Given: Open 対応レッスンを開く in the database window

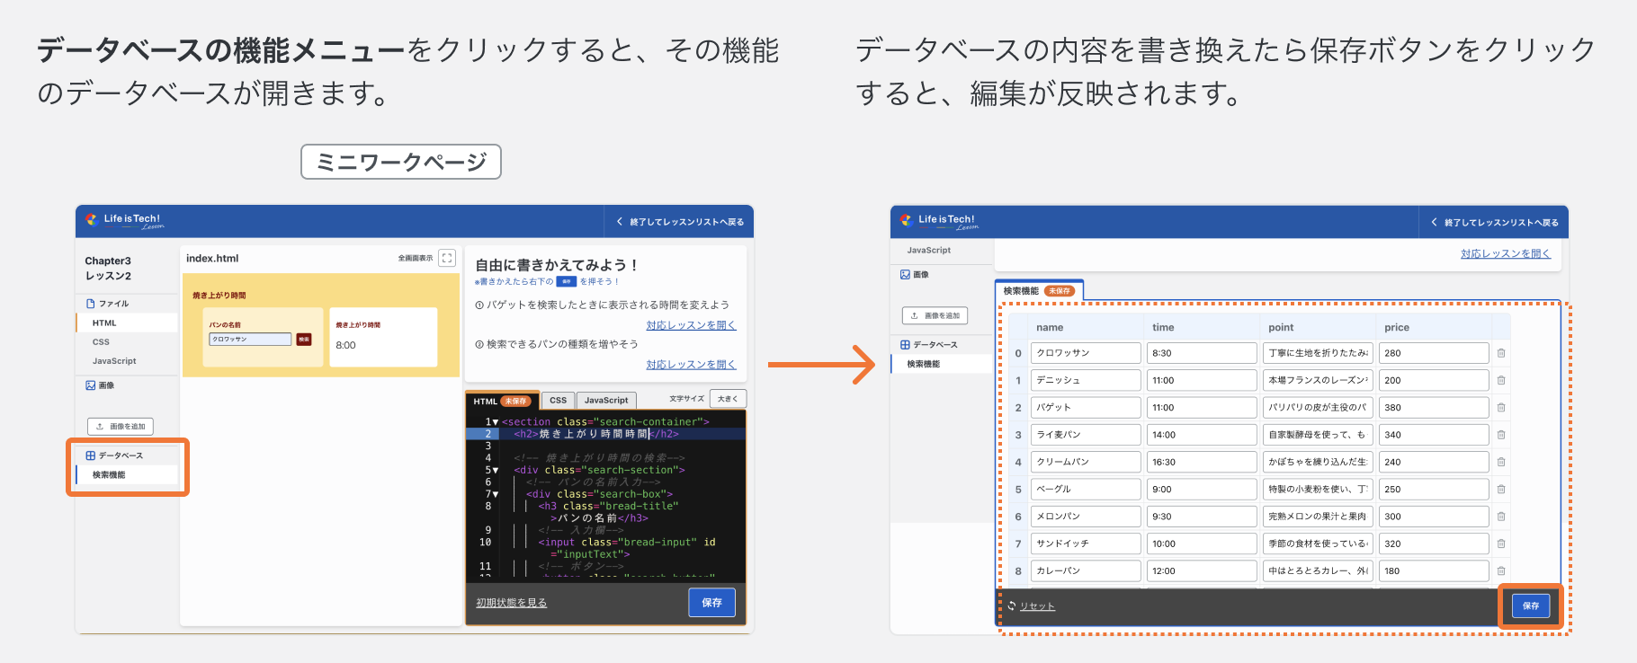Looking at the screenshot, I should pos(1506,254).
